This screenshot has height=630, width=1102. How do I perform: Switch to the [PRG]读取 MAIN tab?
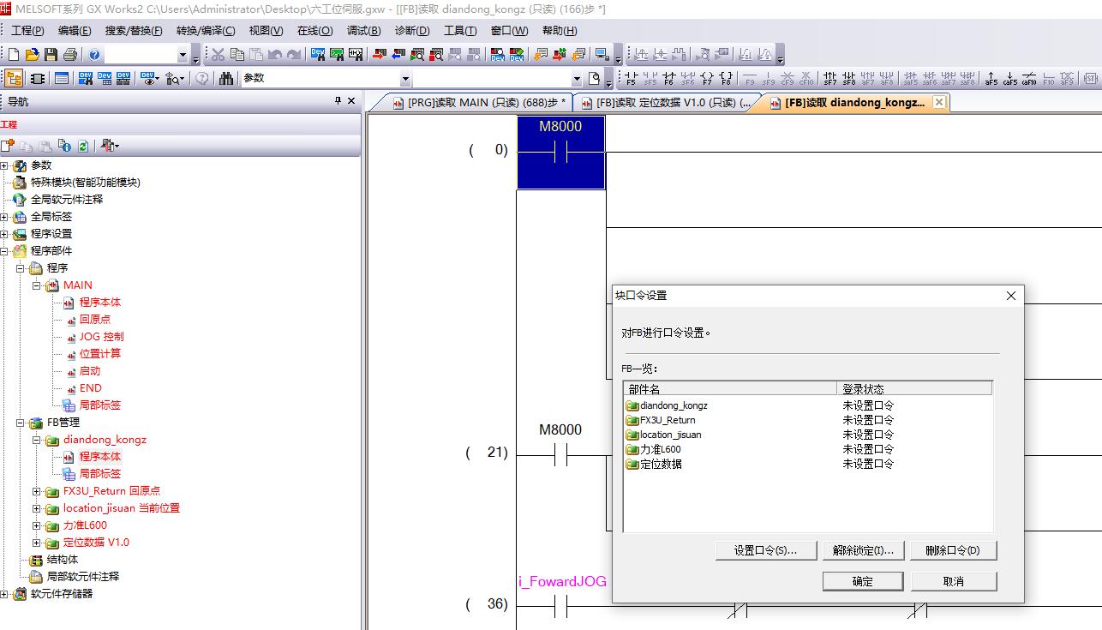480,103
